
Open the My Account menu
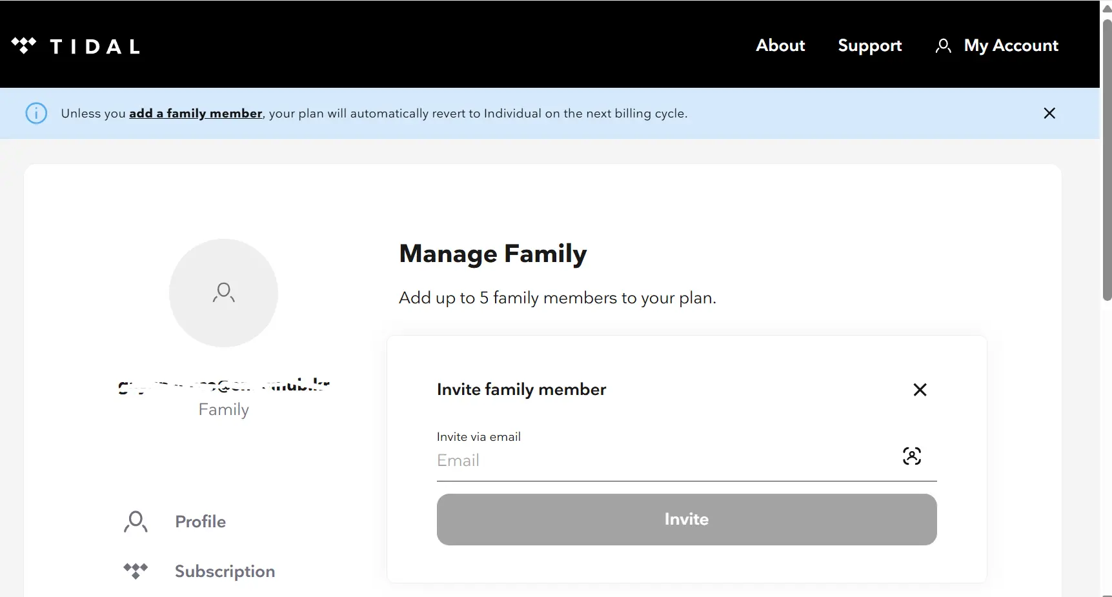[1011, 46]
